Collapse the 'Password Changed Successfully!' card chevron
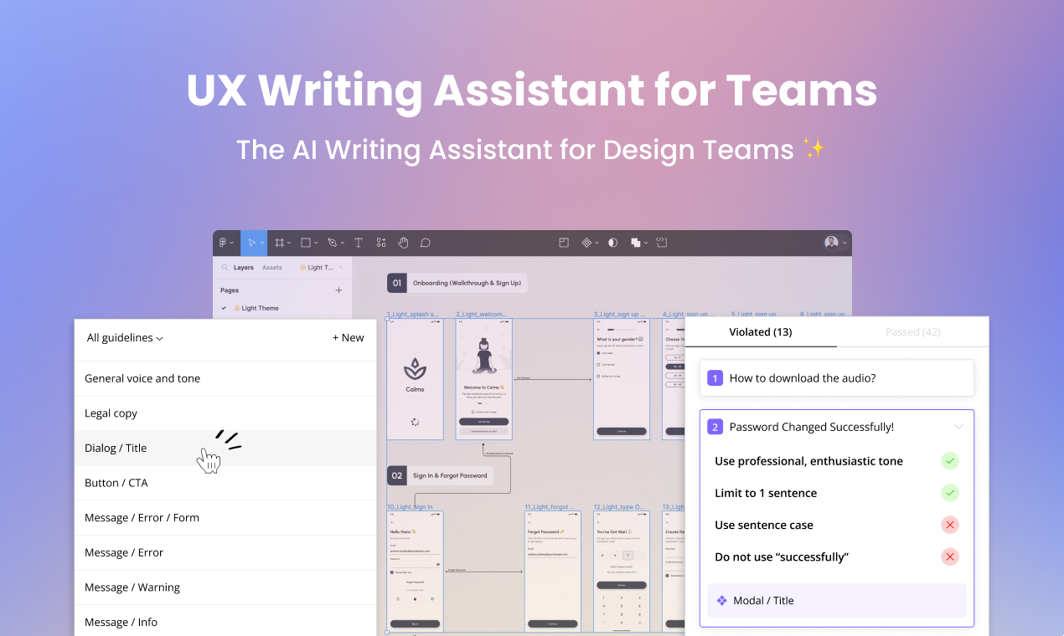 pos(958,427)
